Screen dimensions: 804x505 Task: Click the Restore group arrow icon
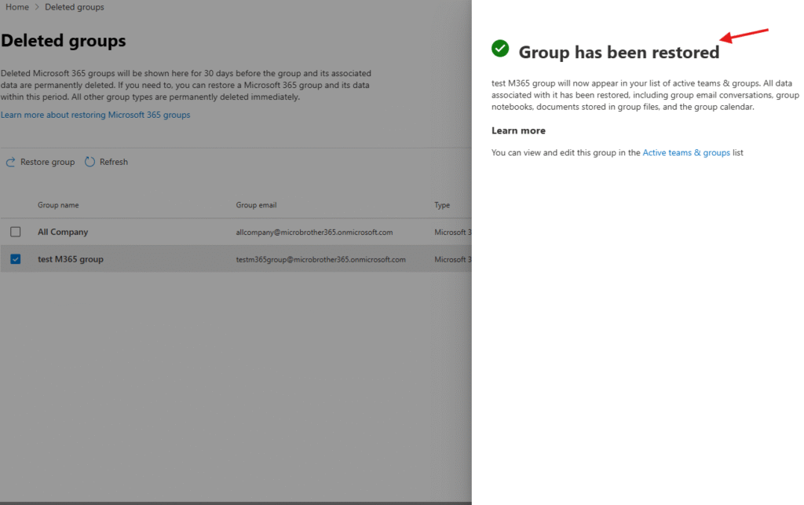tap(11, 163)
